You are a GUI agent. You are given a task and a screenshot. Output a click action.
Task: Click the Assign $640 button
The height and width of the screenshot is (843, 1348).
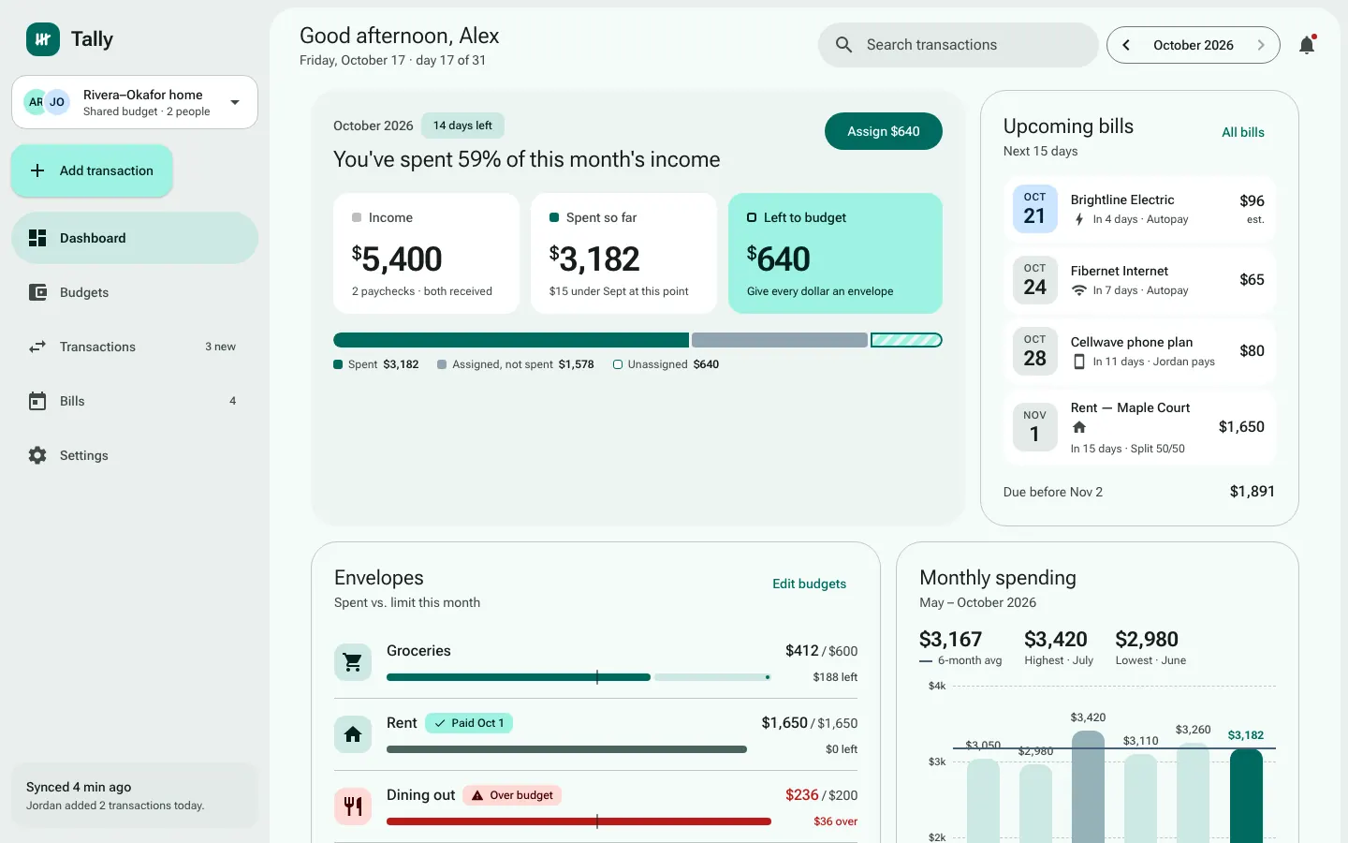tap(884, 131)
